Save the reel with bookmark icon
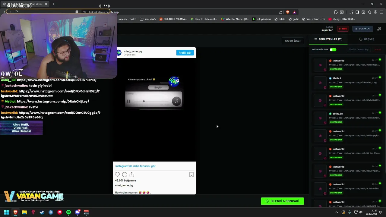Screen dimensions: 386x217 click(x=191, y=175)
